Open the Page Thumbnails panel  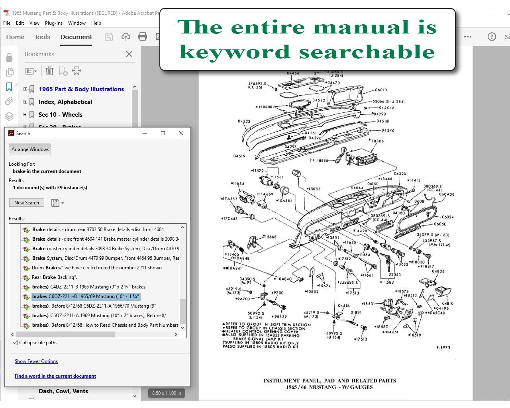pyautogui.click(x=10, y=72)
